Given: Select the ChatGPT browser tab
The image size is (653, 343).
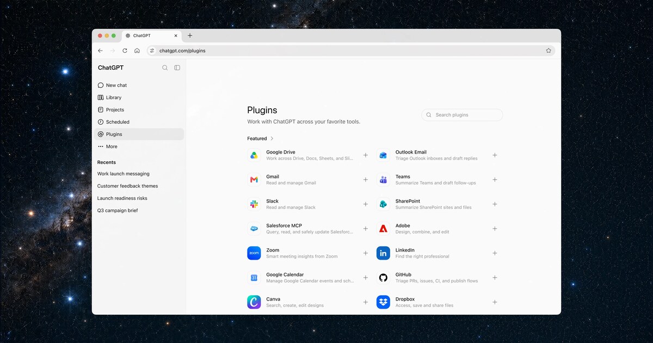Looking at the screenshot, I should 152,36.
